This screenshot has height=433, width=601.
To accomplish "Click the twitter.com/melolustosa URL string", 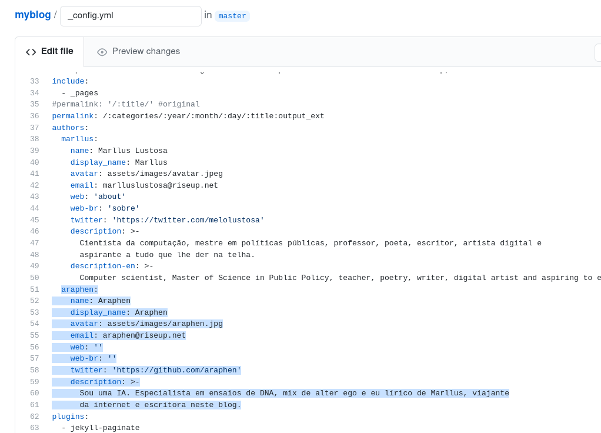I will point(188,220).
